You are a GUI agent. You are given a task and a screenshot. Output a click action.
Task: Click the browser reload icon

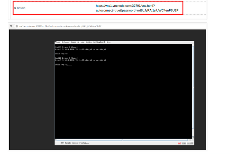11,26
